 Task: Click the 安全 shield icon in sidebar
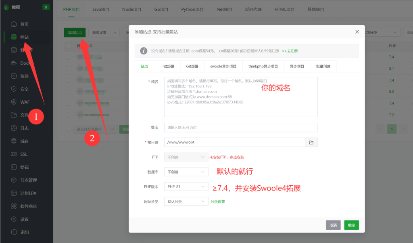pos(14,89)
